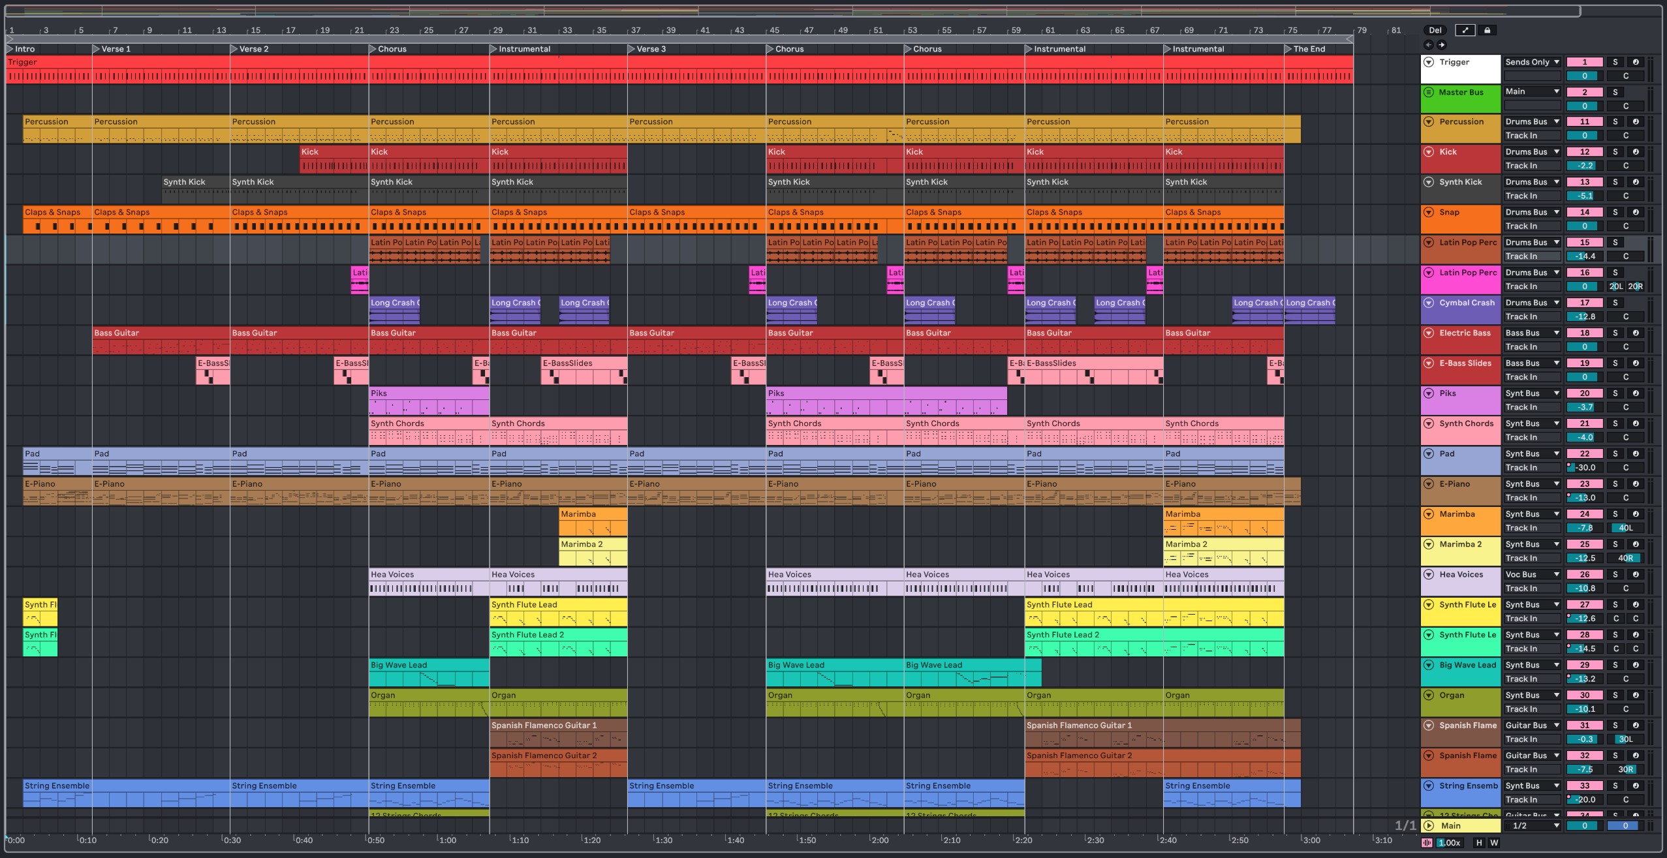Open the Trigger track Sends Only dropdown
This screenshot has height=858, width=1667.
click(1531, 62)
